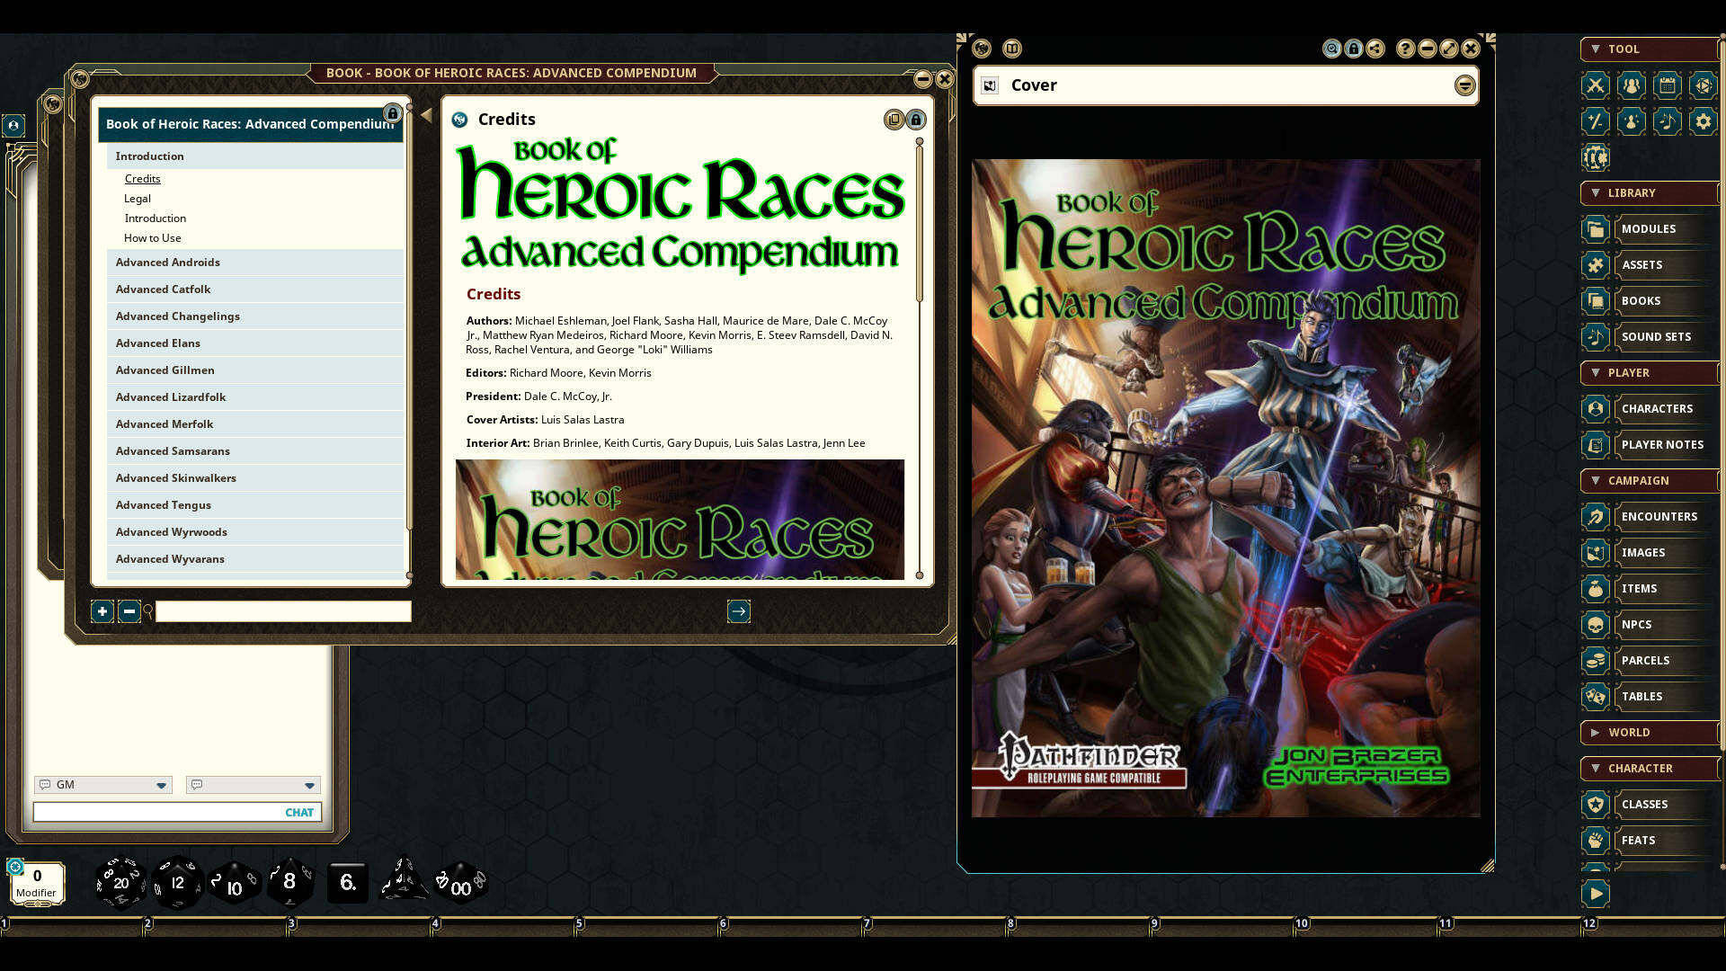Open the Combat Tracker tool
The width and height of the screenshot is (1726, 971).
(x=1595, y=85)
